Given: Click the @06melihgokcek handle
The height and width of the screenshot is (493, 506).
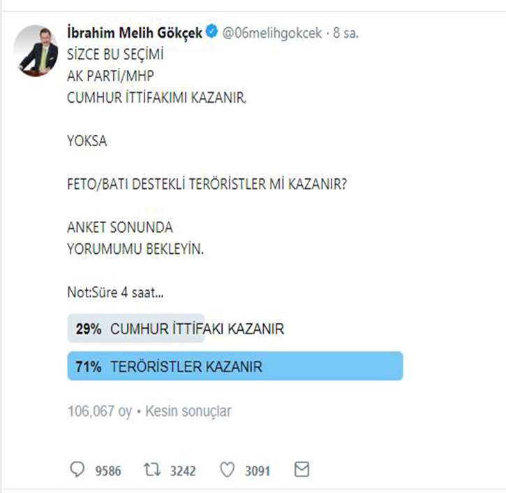Looking at the screenshot, I should [x=273, y=33].
